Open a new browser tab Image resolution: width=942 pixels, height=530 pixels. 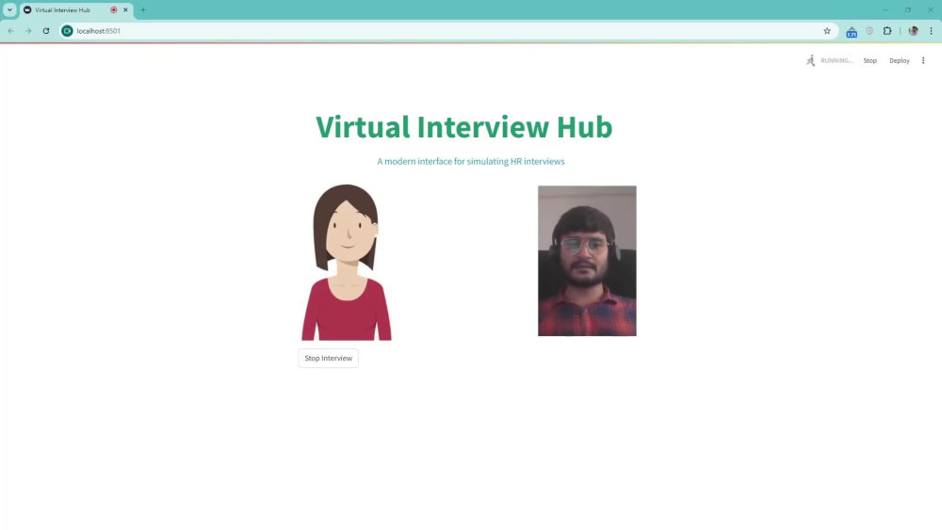pos(143,10)
